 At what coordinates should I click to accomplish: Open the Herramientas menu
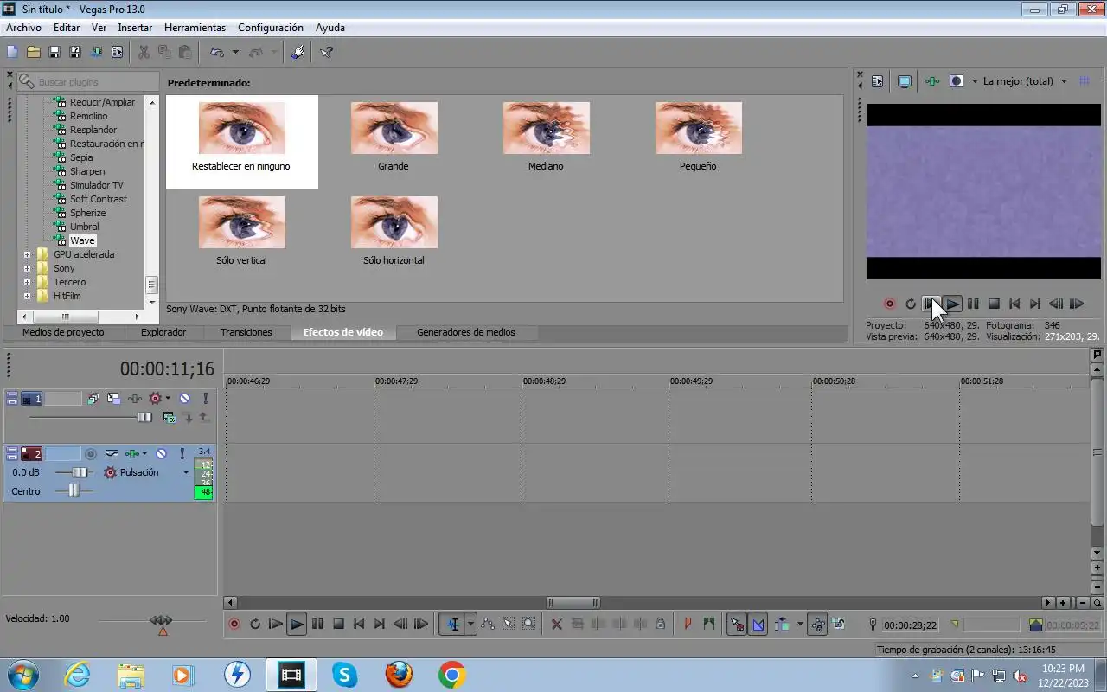[x=195, y=28]
